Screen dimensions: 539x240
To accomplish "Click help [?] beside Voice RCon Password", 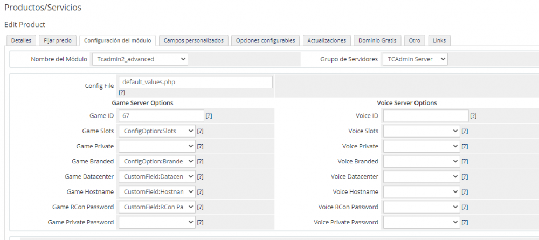I will point(465,207).
